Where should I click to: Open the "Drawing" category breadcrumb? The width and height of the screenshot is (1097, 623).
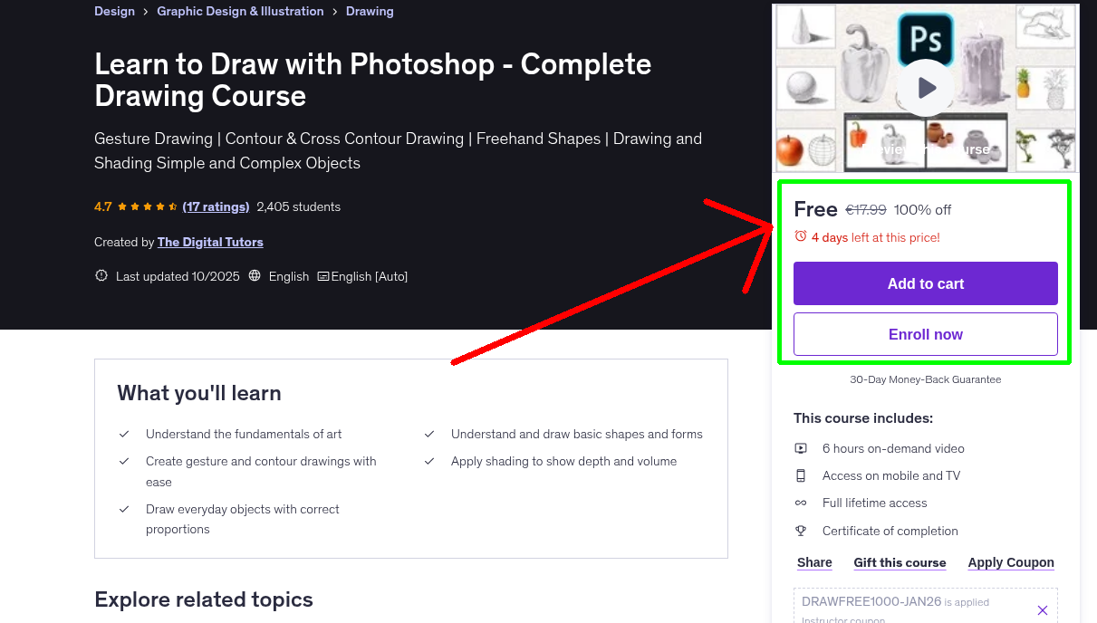[370, 11]
